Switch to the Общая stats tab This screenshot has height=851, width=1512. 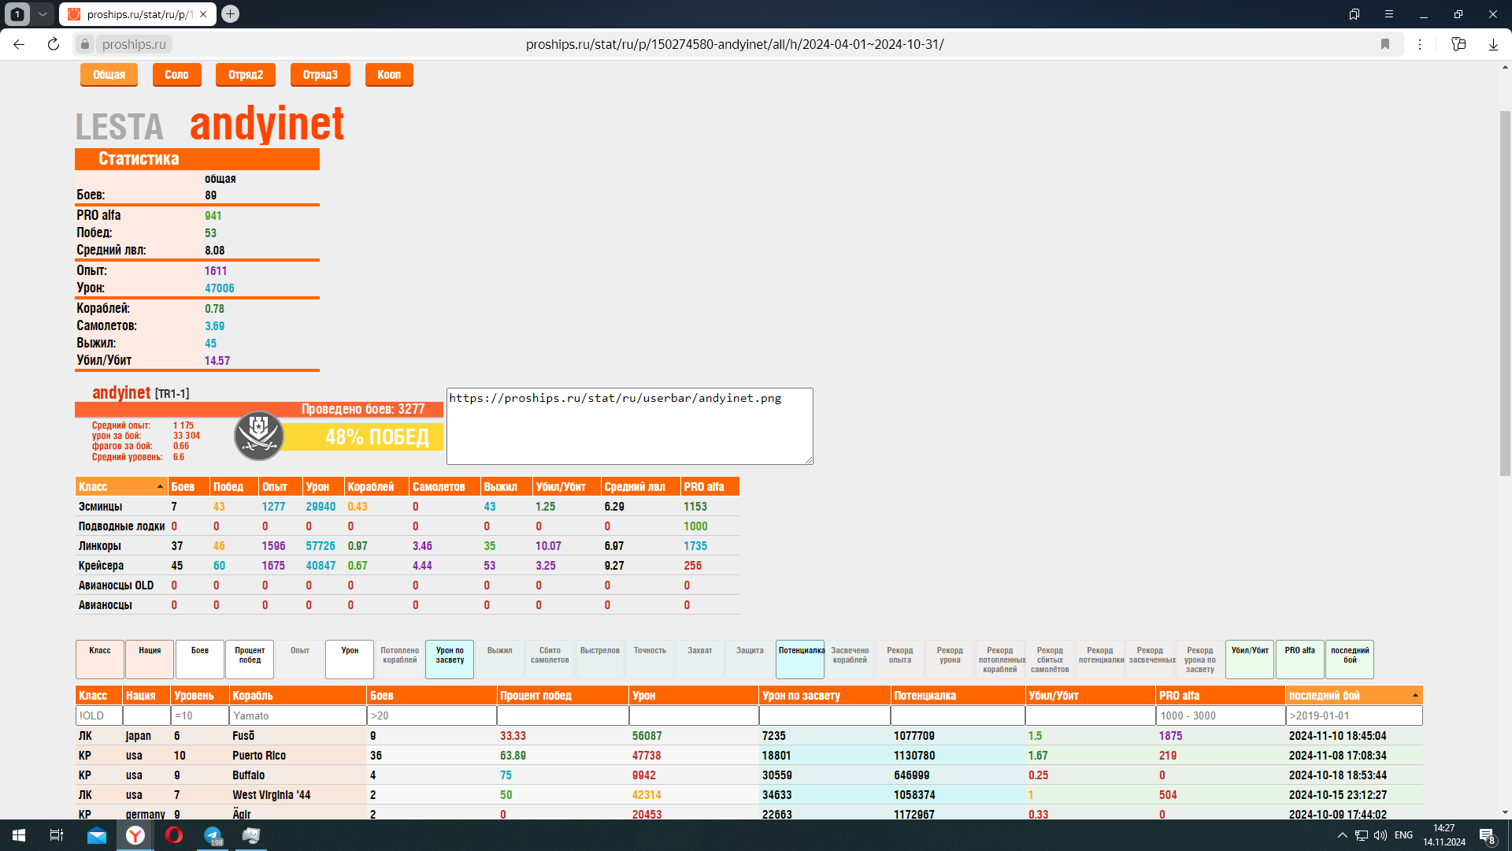click(x=109, y=75)
